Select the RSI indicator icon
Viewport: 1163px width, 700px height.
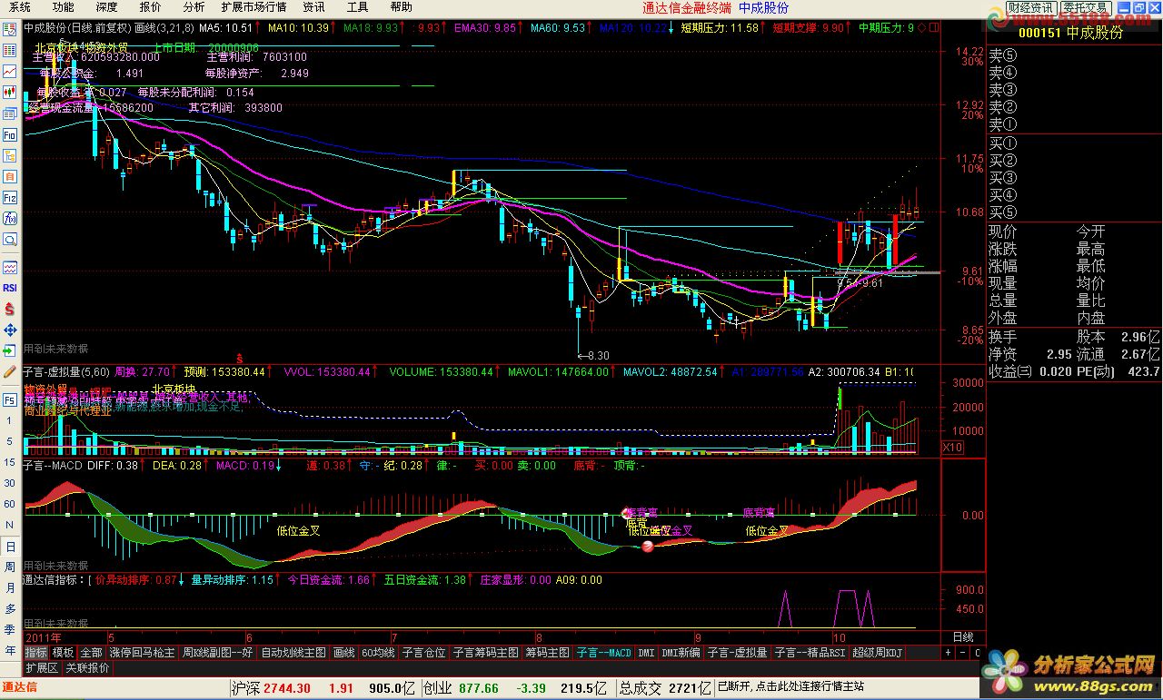[10, 288]
